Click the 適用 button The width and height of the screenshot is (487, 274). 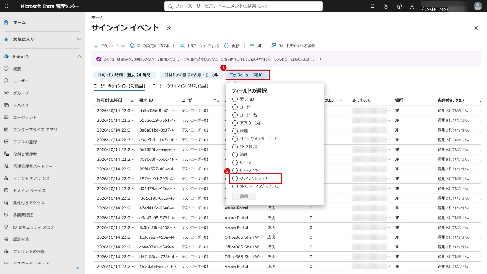click(244, 196)
